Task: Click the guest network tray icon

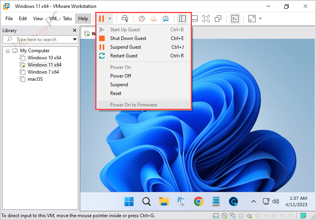Action: tap(266, 201)
